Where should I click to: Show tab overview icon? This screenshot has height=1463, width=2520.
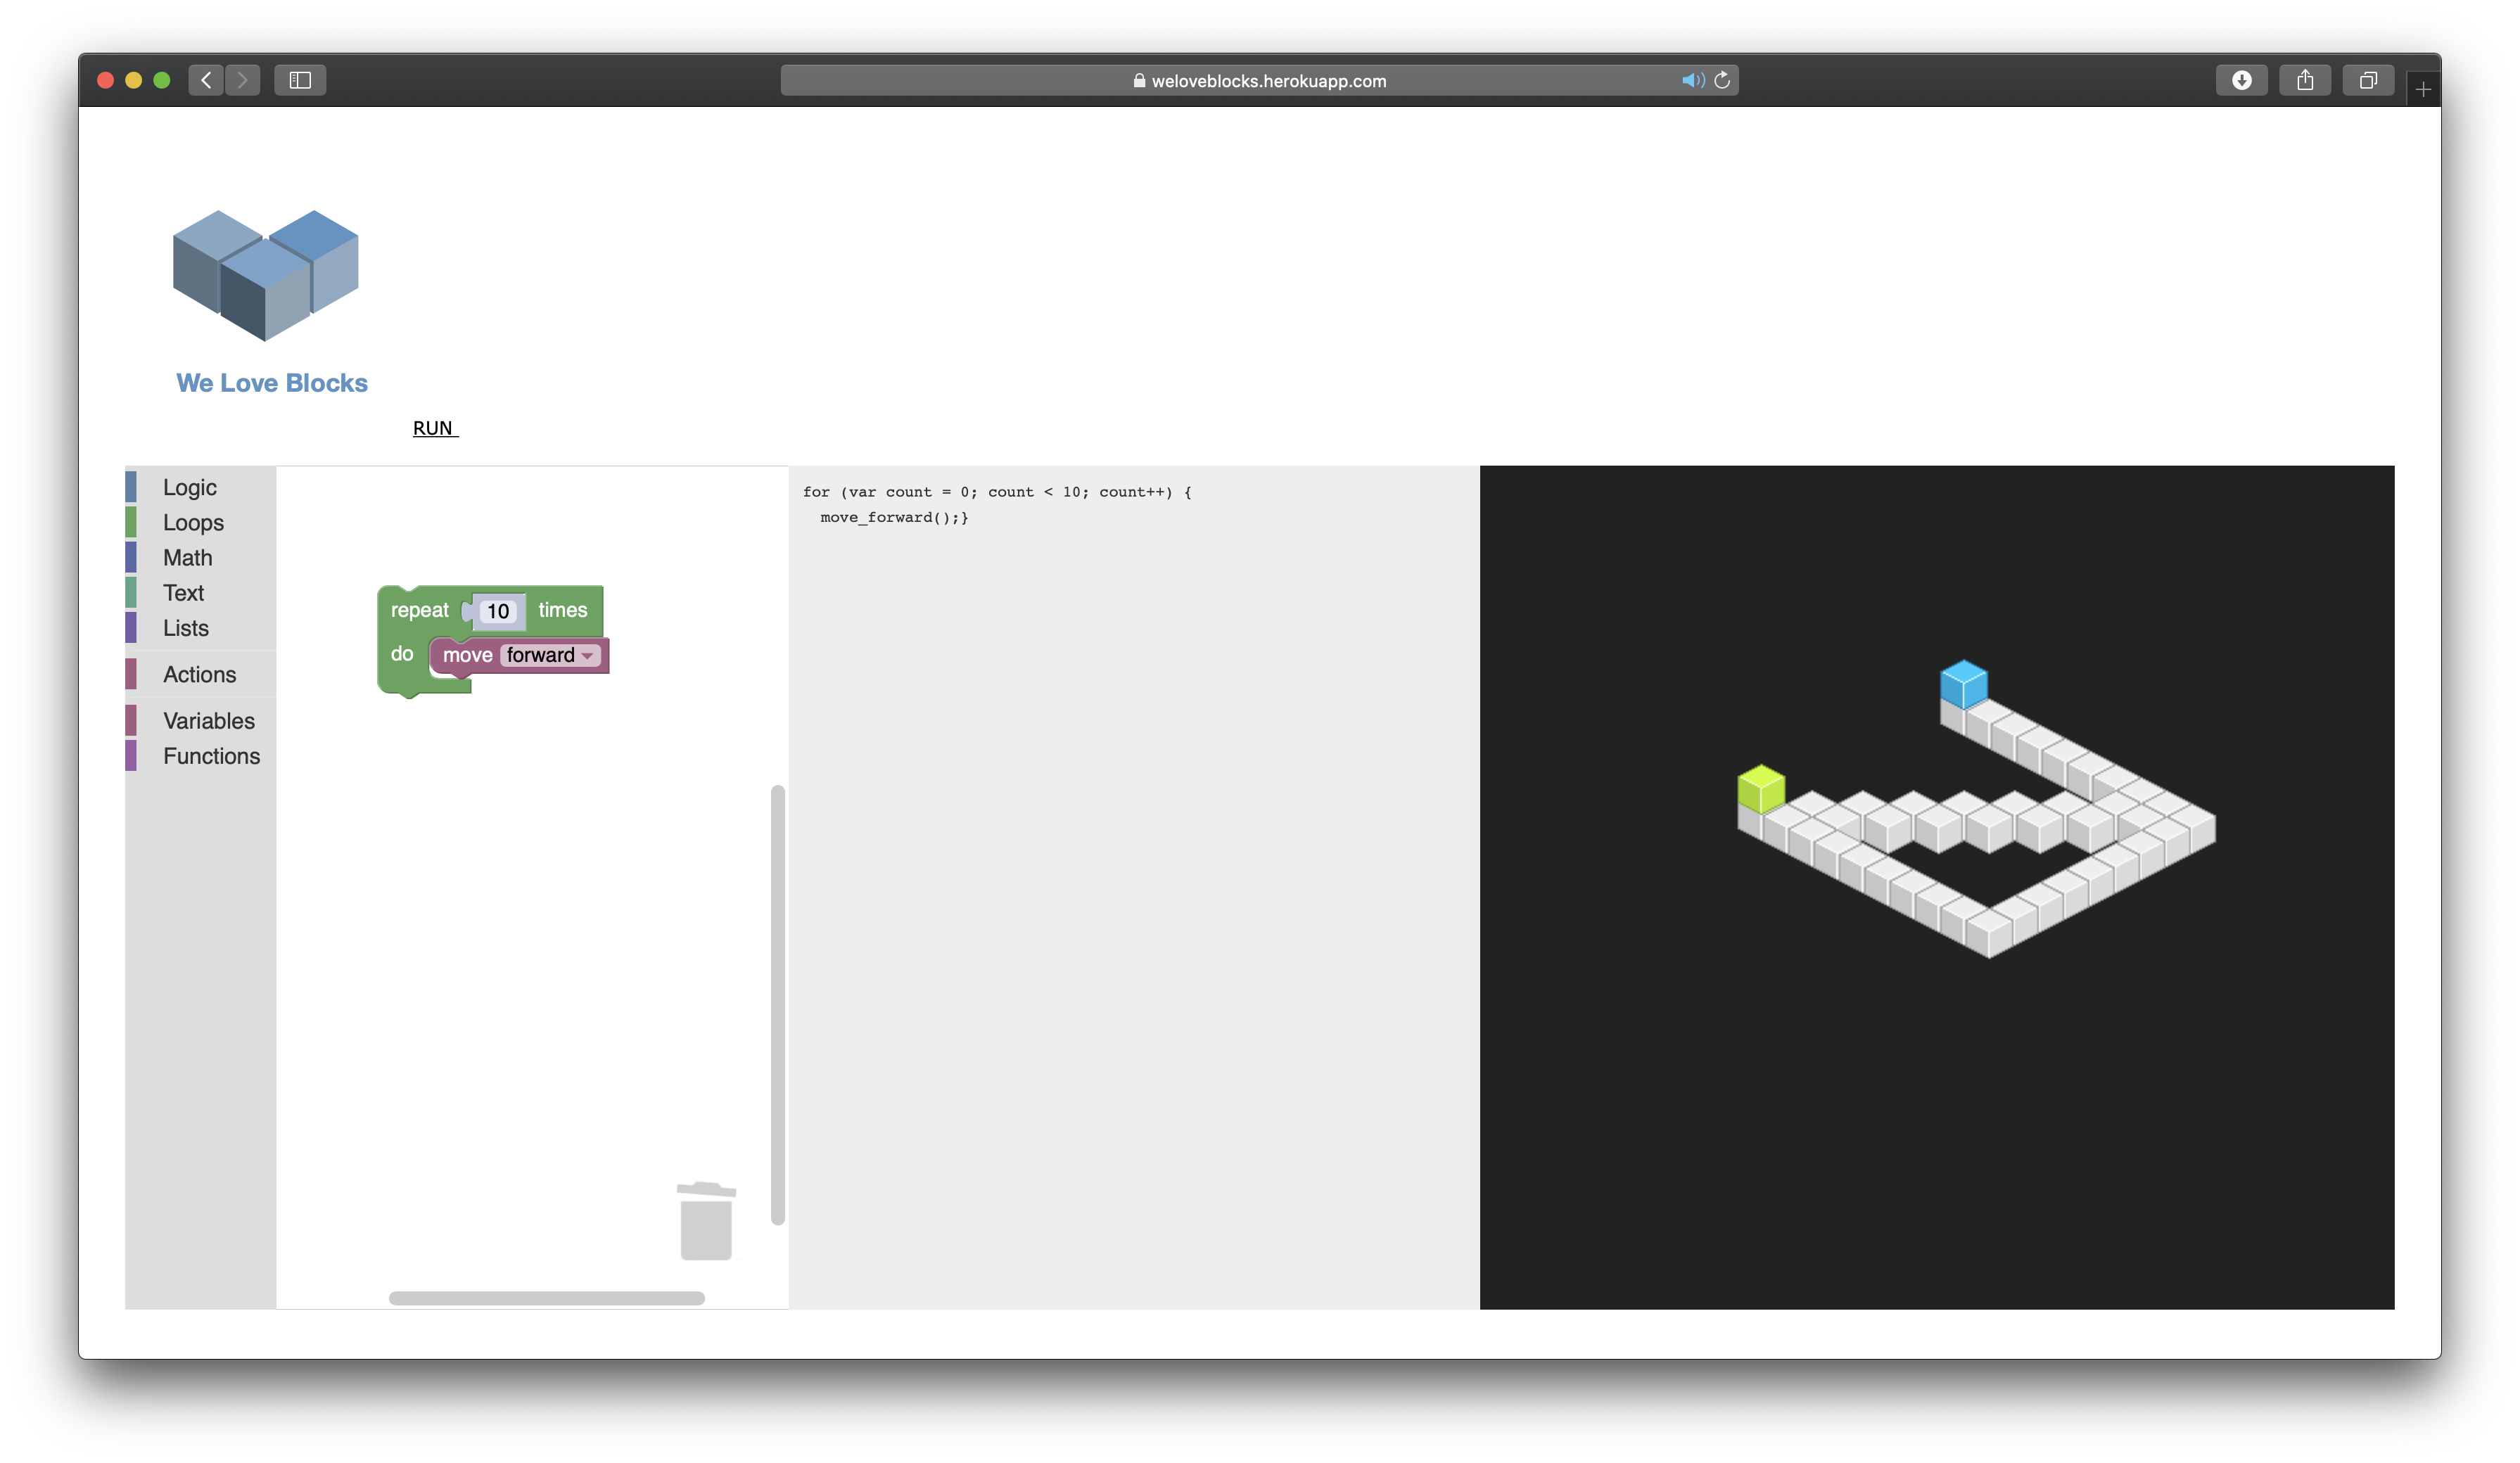2367,80
